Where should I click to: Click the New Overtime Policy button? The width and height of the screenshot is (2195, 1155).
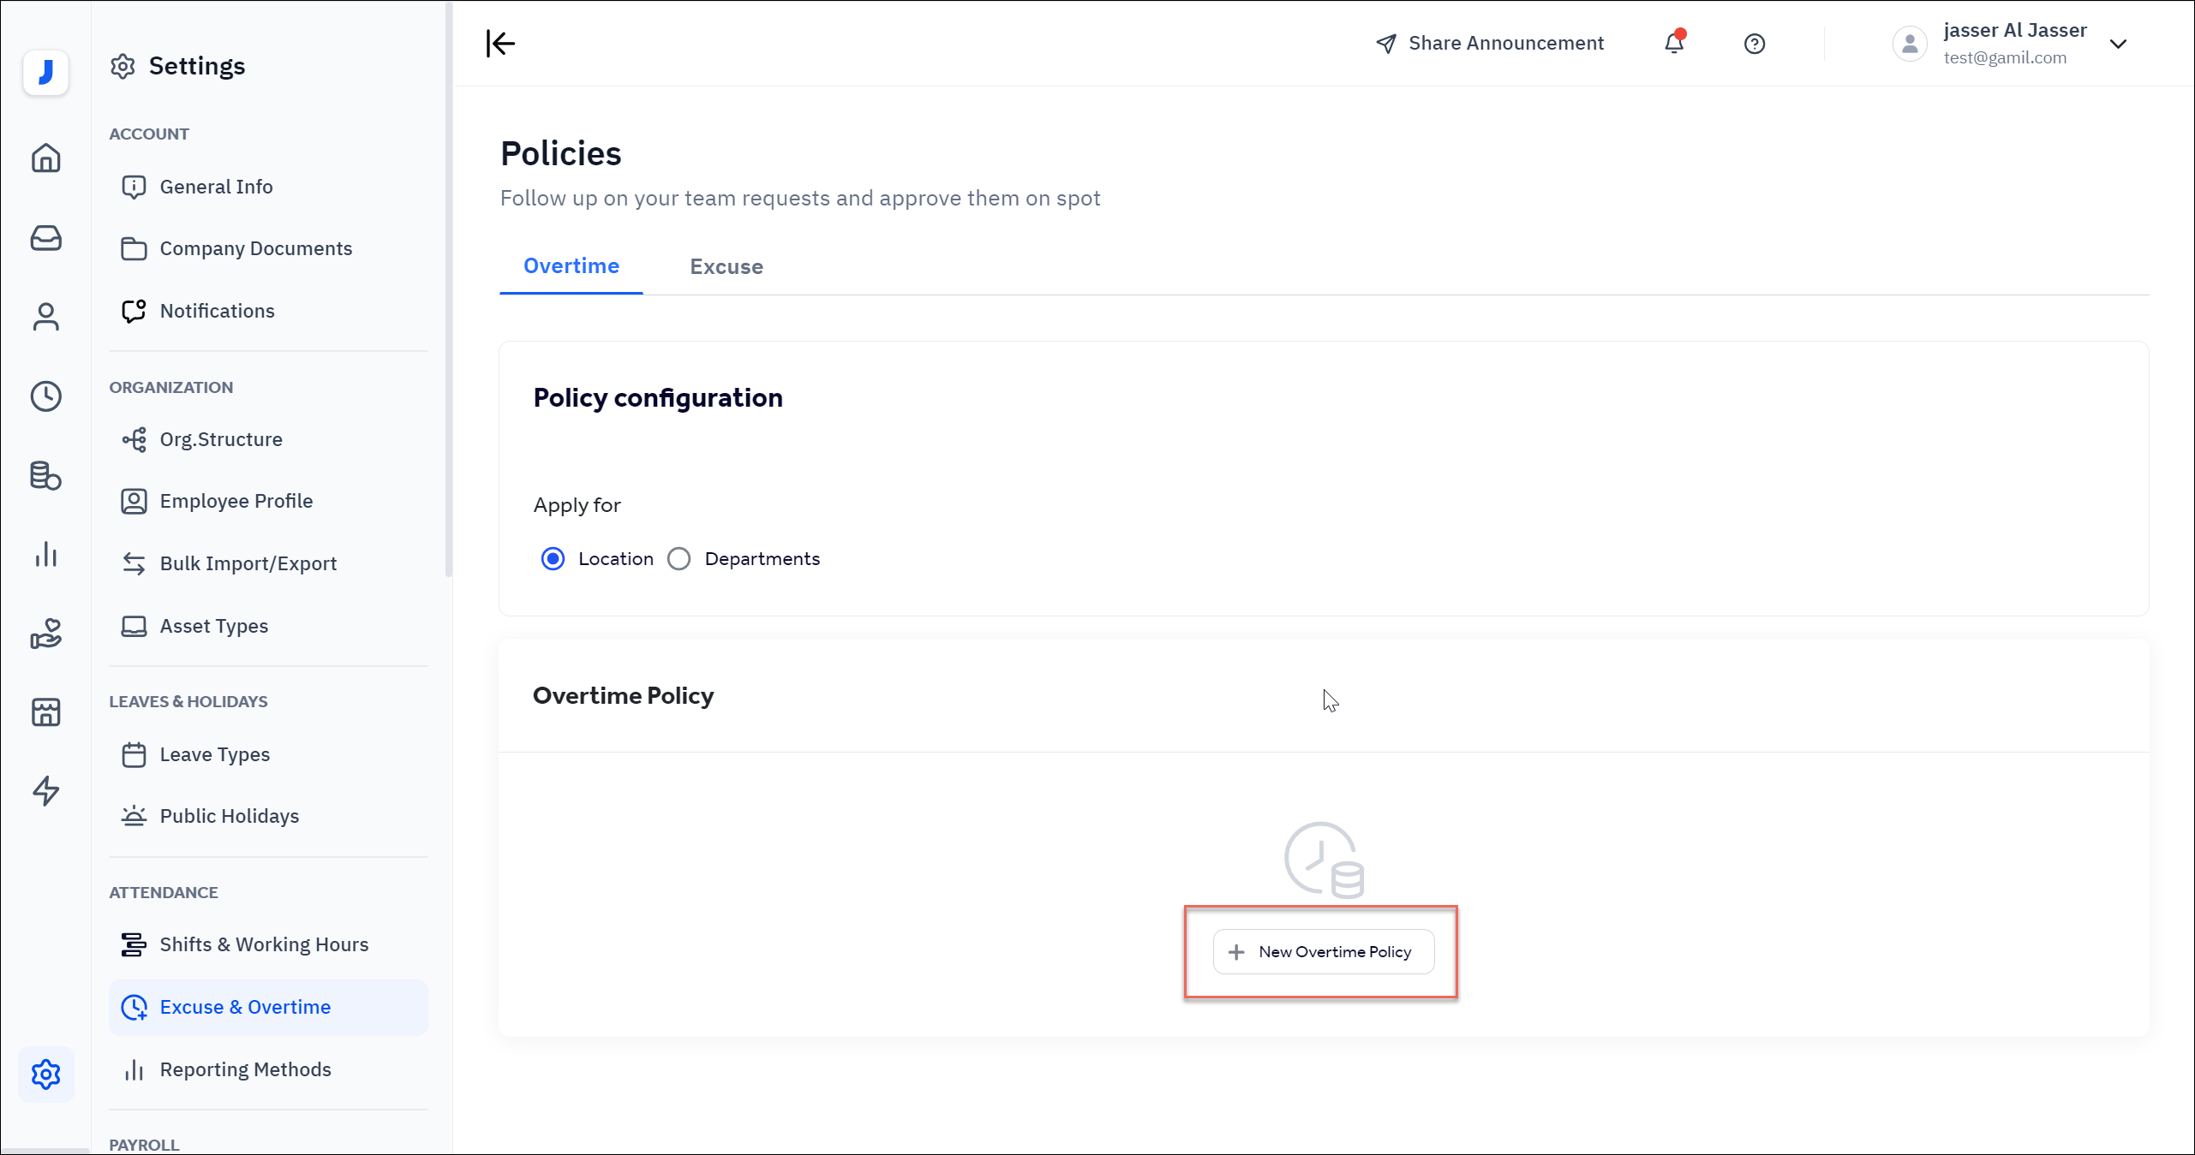(x=1324, y=952)
